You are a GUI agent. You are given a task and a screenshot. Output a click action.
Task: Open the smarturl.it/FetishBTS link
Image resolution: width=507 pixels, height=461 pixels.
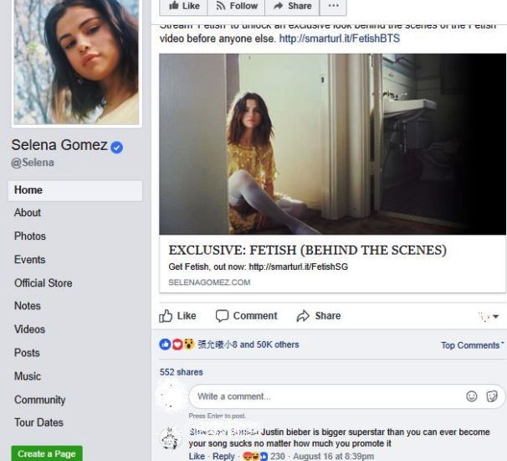tap(339, 39)
